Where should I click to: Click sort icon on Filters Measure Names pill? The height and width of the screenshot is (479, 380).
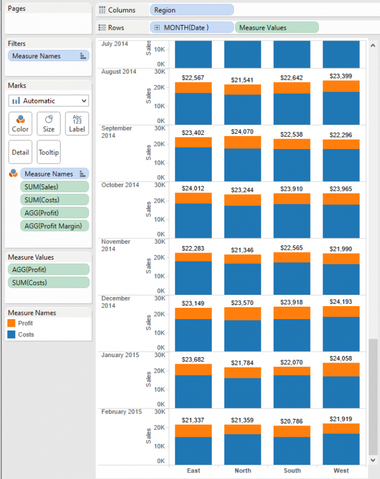pyautogui.click(x=83, y=56)
